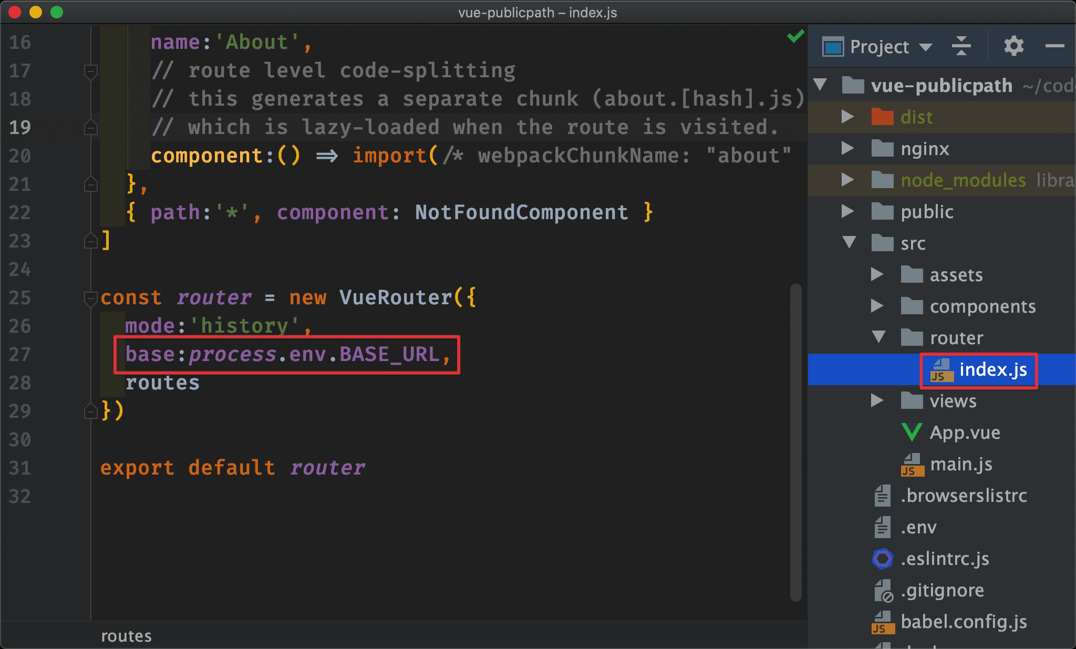Click line number 27 in the gutter
Screen dimensions: 1076x649
point(20,354)
